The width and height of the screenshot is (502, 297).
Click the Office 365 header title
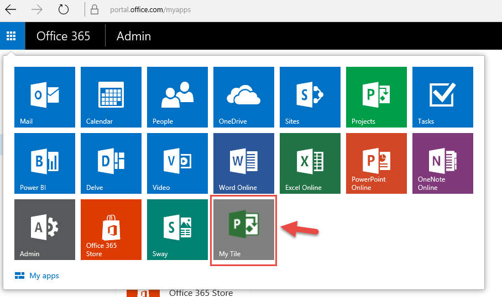[63, 36]
